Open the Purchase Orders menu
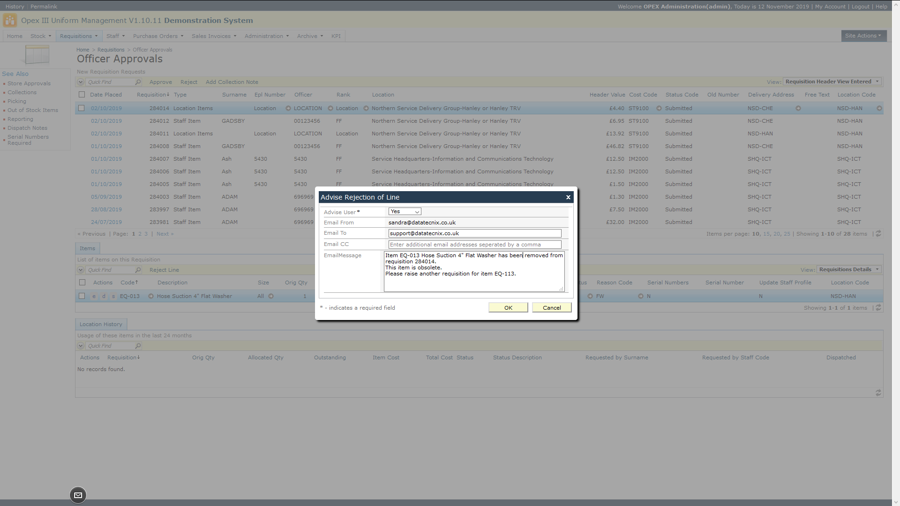This screenshot has height=506, width=900. pyautogui.click(x=158, y=36)
